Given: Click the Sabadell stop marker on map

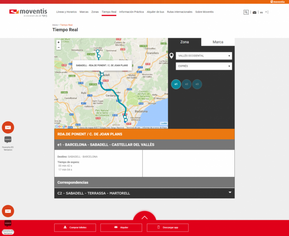Looking at the screenshot, I should click(x=102, y=74).
